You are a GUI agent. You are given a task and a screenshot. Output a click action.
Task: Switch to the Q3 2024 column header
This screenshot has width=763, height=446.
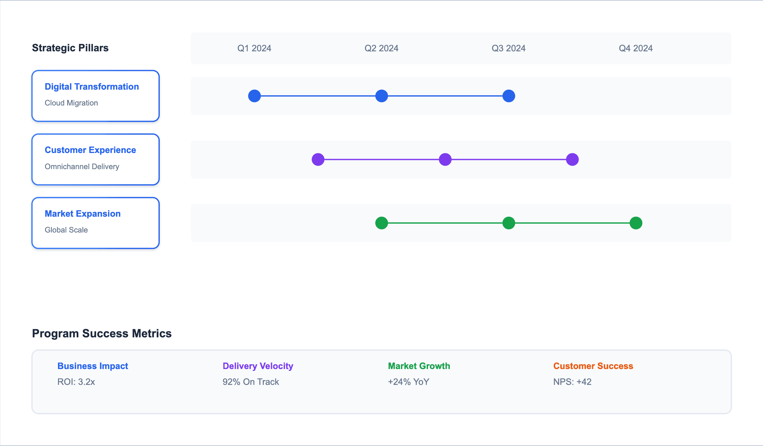[508, 48]
